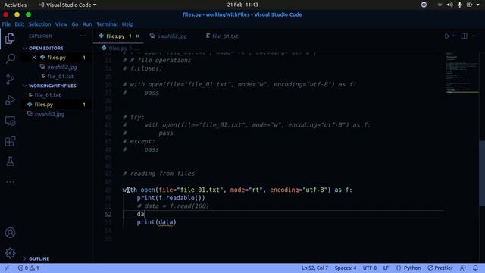Open the File menu
The width and height of the screenshot is (485, 273).
tap(6, 24)
